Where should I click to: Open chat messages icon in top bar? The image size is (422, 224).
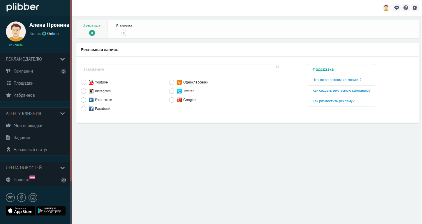click(396, 8)
